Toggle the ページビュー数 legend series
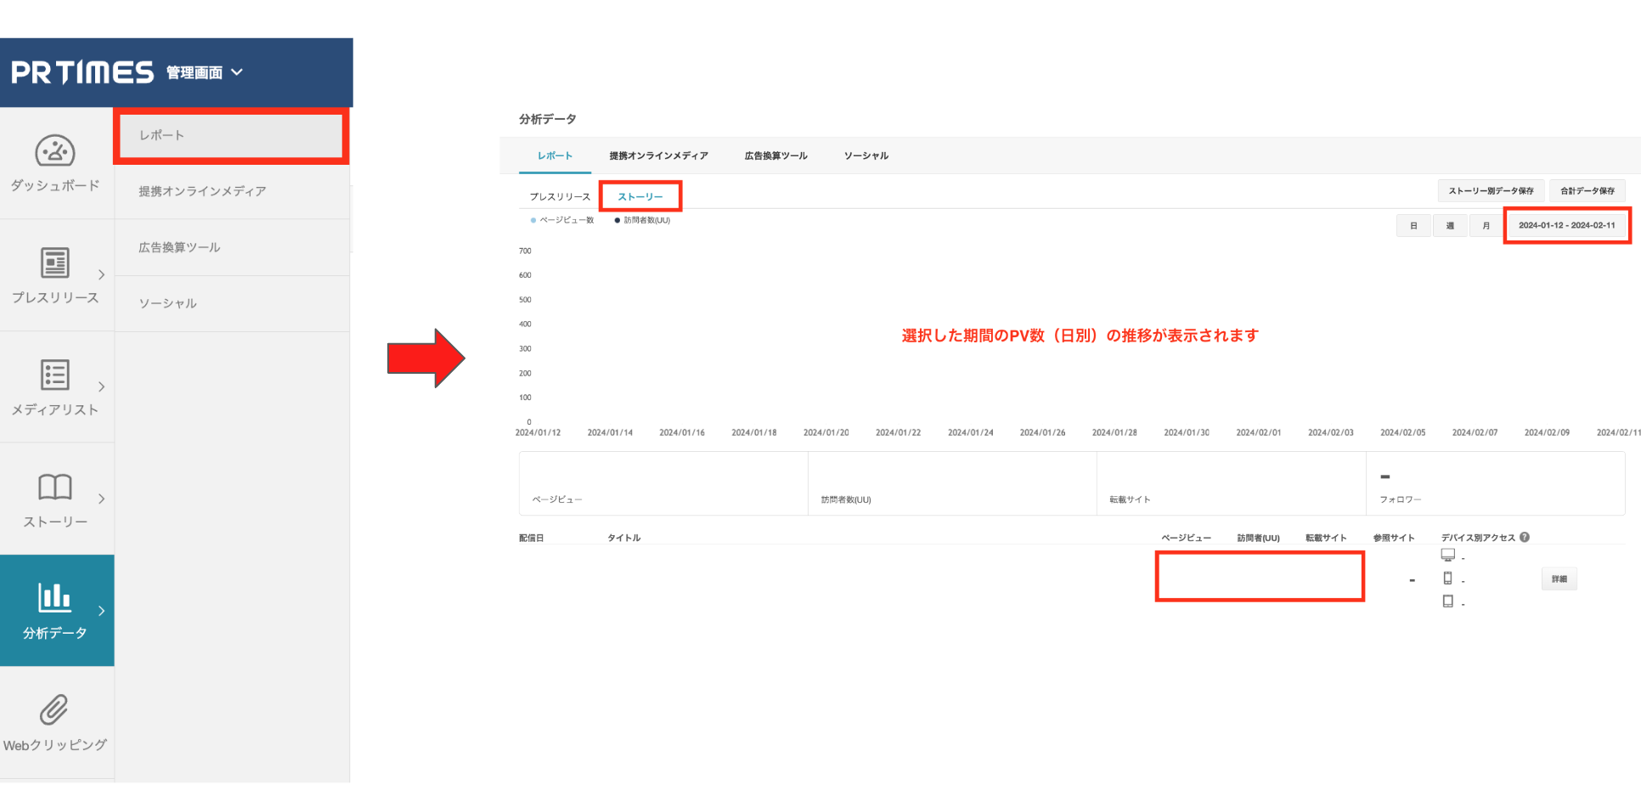Viewport: 1641px width, 807px height. click(x=562, y=220)
